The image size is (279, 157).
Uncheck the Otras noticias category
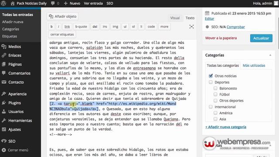pyautogui.click(x=211, y=76)
